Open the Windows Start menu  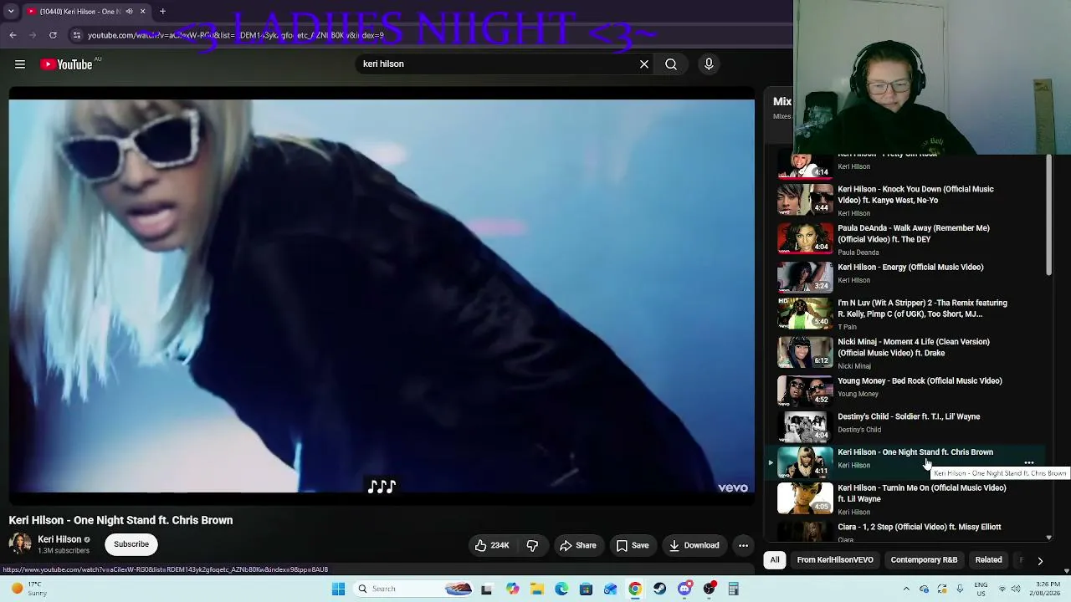[x=338, y=589]
